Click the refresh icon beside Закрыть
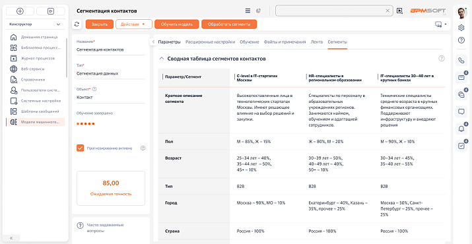The height and width of the screenshot is (244, 472). click(77, 24)
